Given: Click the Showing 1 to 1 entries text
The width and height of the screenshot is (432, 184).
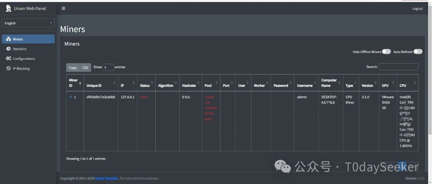Looking at the screenshot, I should pyautogui.click(x=86, y=159).
